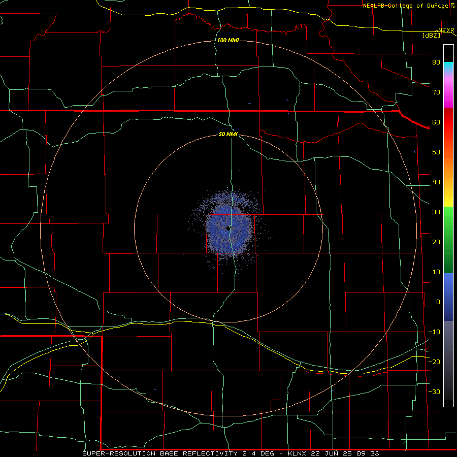Click the "[dBZ]" units label
Screen dimensions: 457x457
click(x=431, y=35)
